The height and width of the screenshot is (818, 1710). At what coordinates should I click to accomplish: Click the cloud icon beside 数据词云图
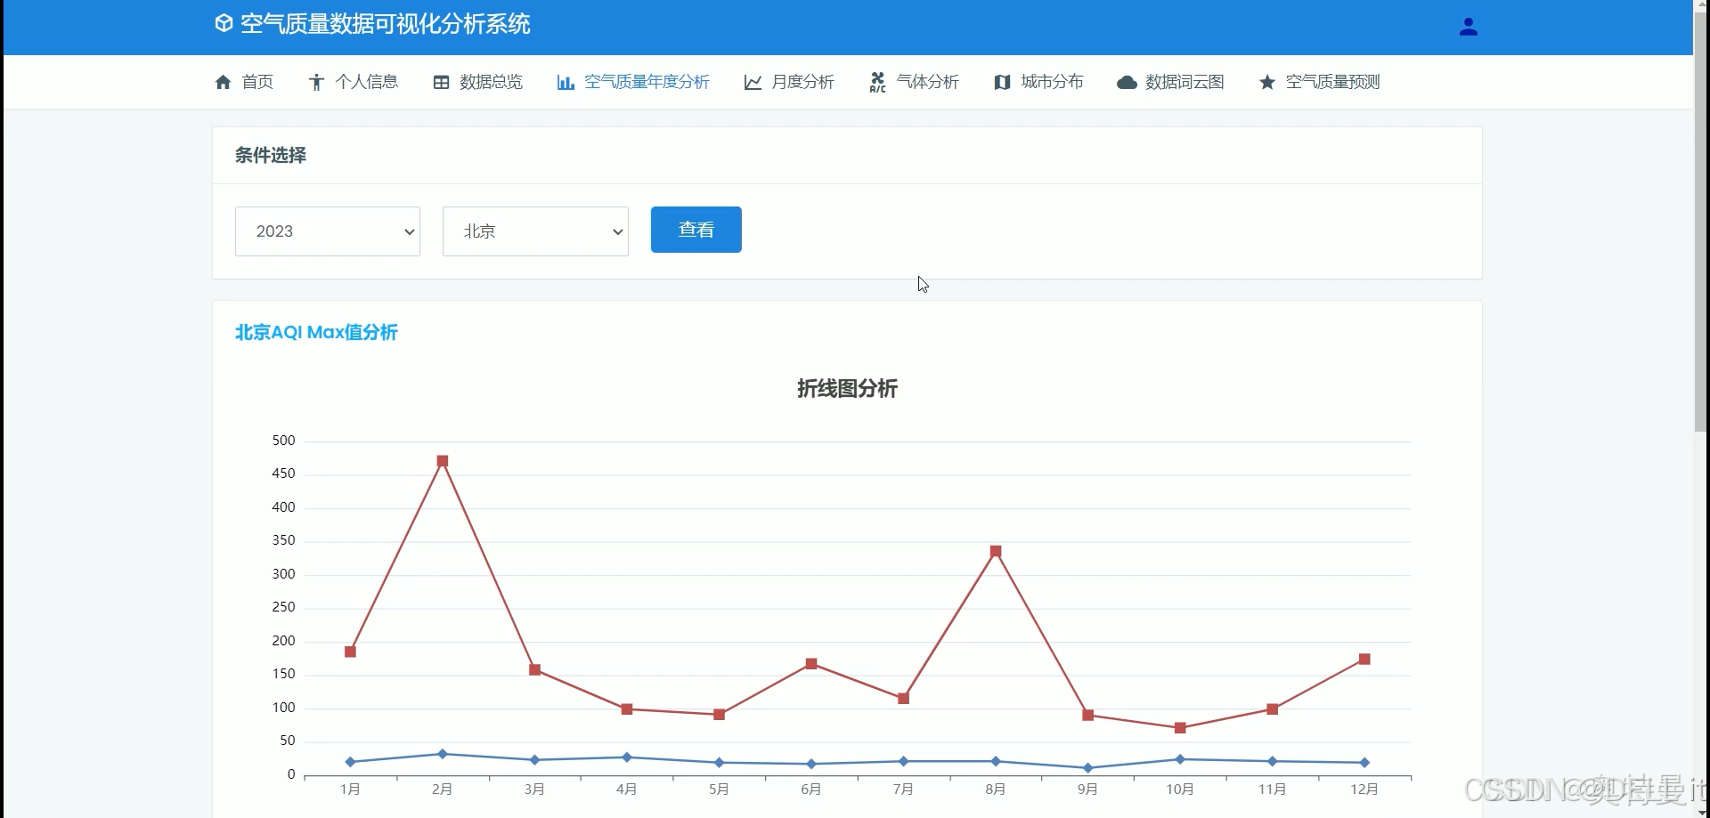tap(1127, 82)
